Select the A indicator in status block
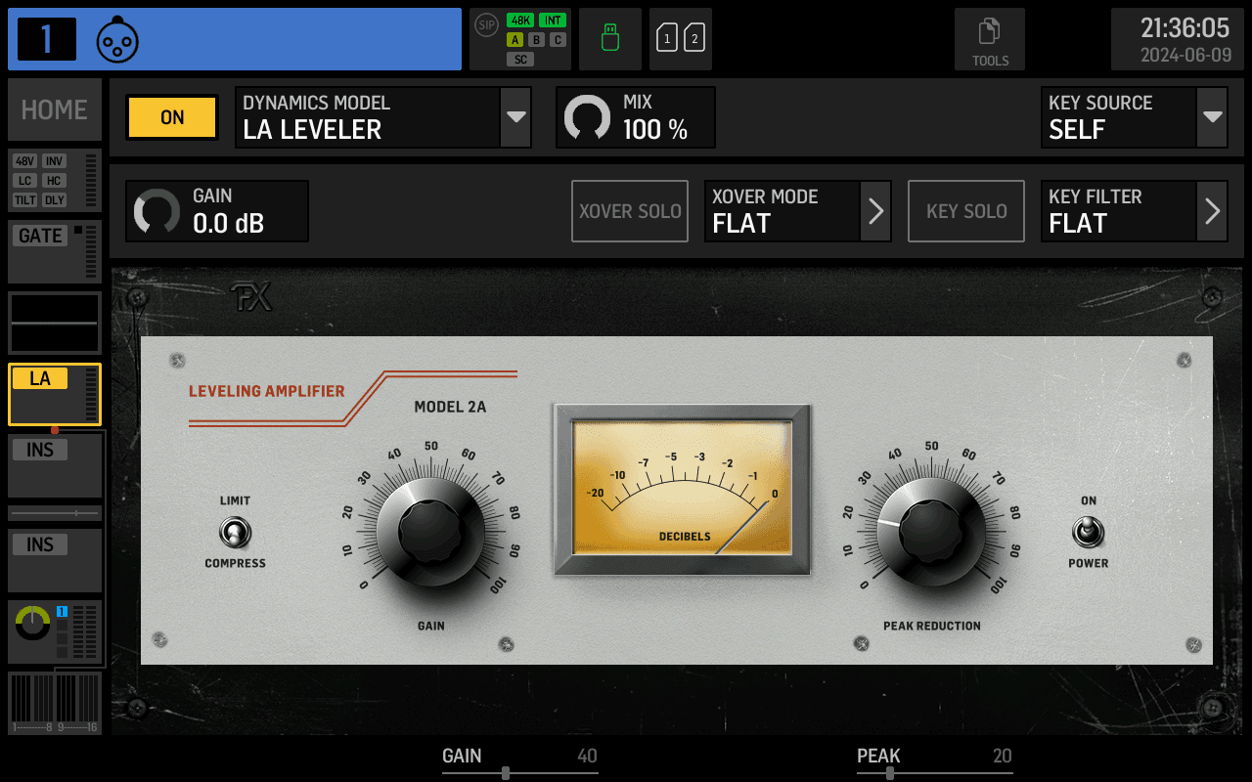The height and width of the screenshot is (782, 1252). coord(514,40)
